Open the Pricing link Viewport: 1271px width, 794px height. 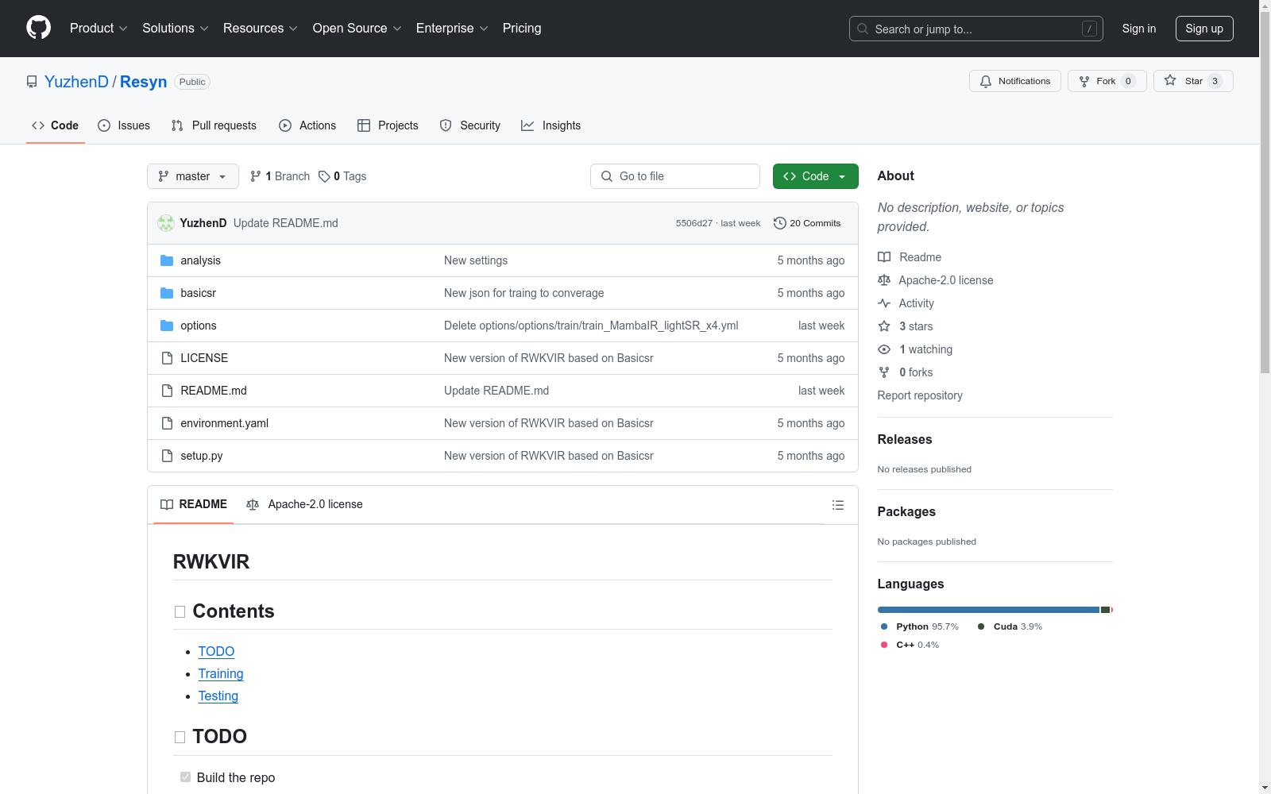pos(522,28)
